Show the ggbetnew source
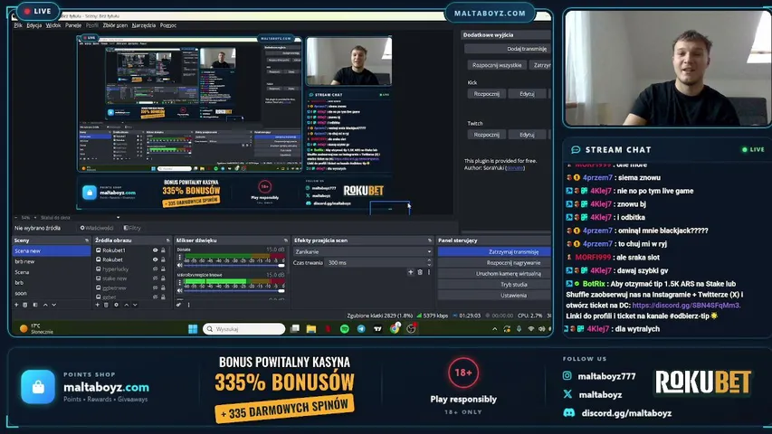This screenshot has width=772, height=434. pyautogui.click(x=155, y=288)
